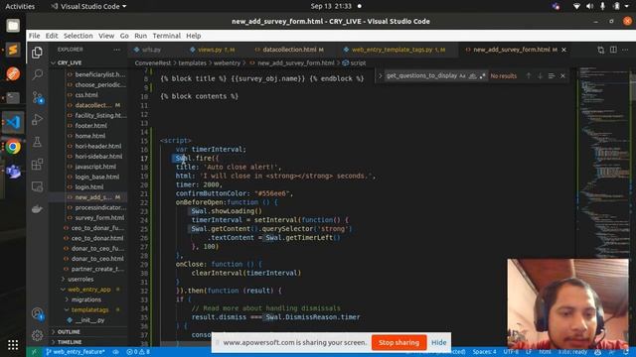Open the Visual Studio Code app menu dropdown

pos(88,6)
